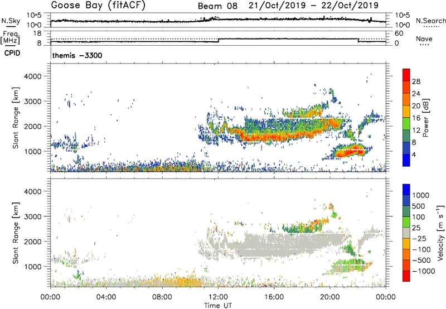This screenshot has width=446, height=309.
Task: Click the "-25" tick on the velocity color bar
Action: (419, 238)
